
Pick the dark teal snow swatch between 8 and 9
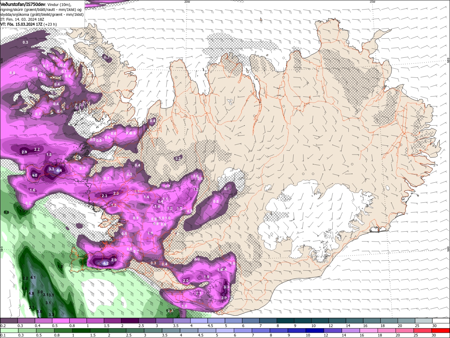pos(285,321)
